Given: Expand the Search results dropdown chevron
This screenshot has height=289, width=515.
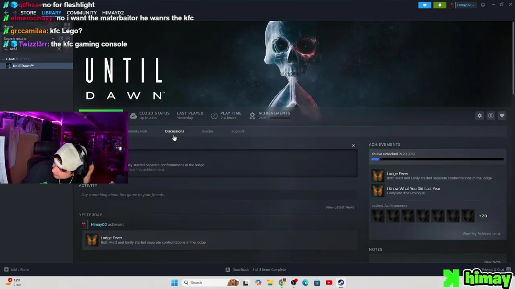Looking at the screenshot, I should [x=53, y=39].
